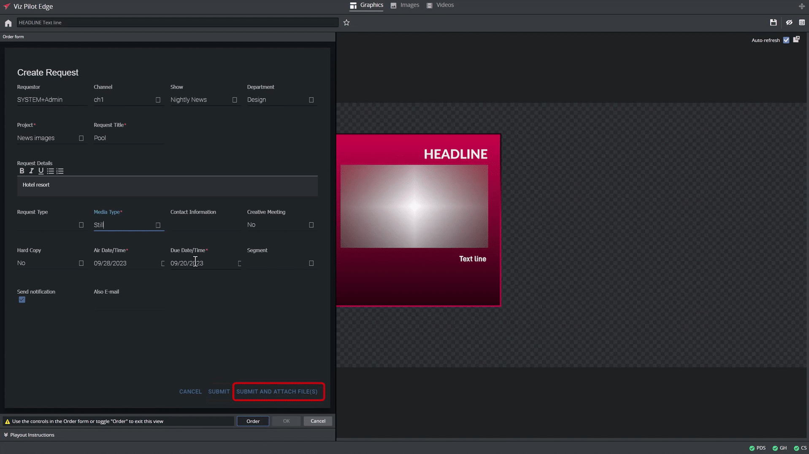
Task: Switch to the Videos tab
Action: 440,5
